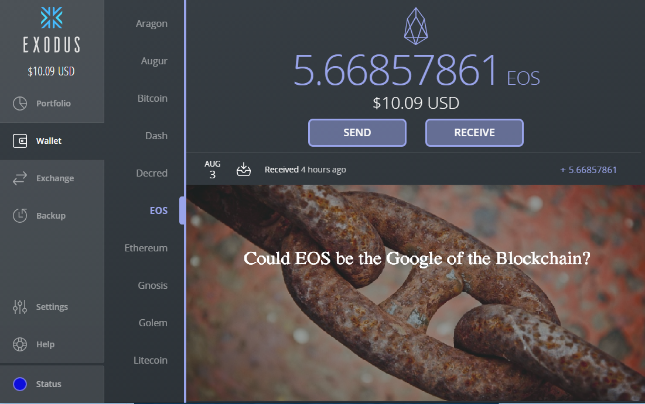Choose Litecoin from the asset list
Viewport: 645px width, 404px height.
pos(150,361)
